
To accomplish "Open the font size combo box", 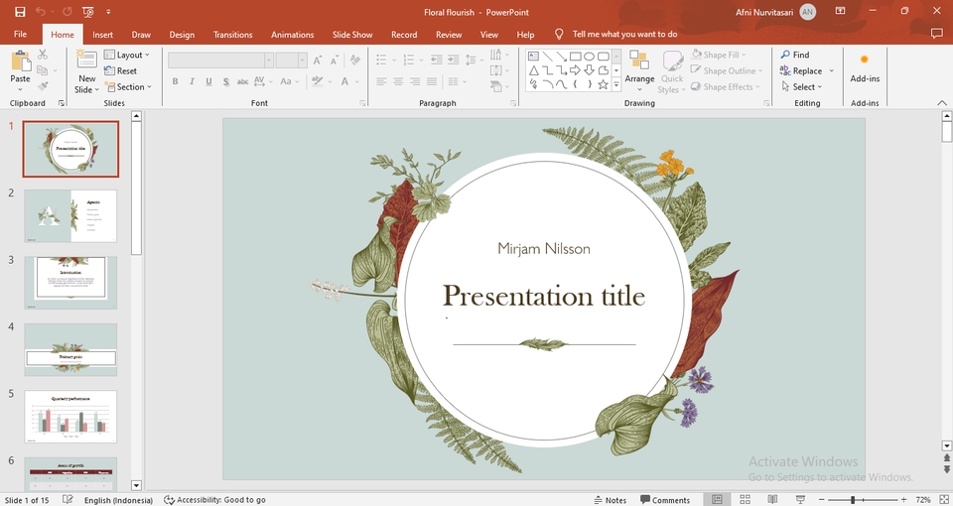I will coord(291,61).
